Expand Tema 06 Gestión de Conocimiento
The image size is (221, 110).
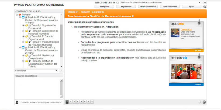click(x=23, y=61)
